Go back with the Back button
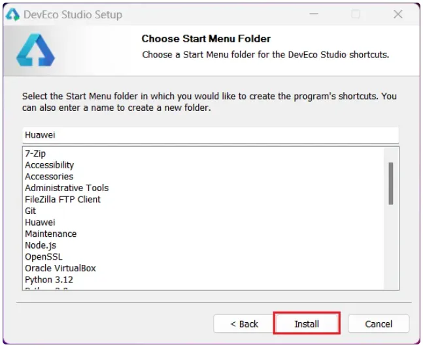The image size is (423, 349). pos(244,324)
